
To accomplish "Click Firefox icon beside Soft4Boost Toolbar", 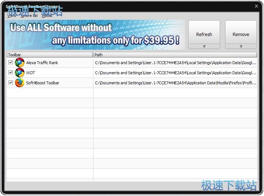I will tap(19, 83).
